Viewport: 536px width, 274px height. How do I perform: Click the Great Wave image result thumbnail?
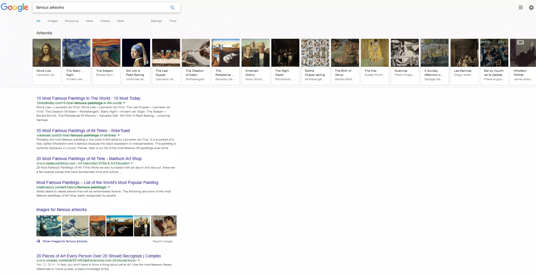75,226
